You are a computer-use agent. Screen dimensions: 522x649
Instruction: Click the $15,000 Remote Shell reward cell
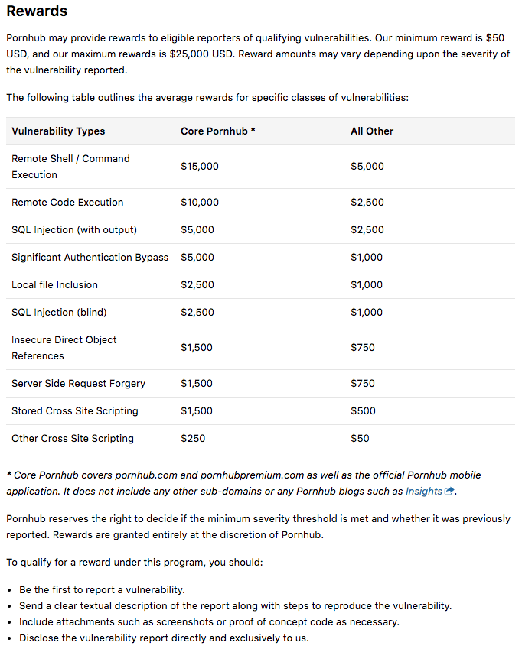200,167
